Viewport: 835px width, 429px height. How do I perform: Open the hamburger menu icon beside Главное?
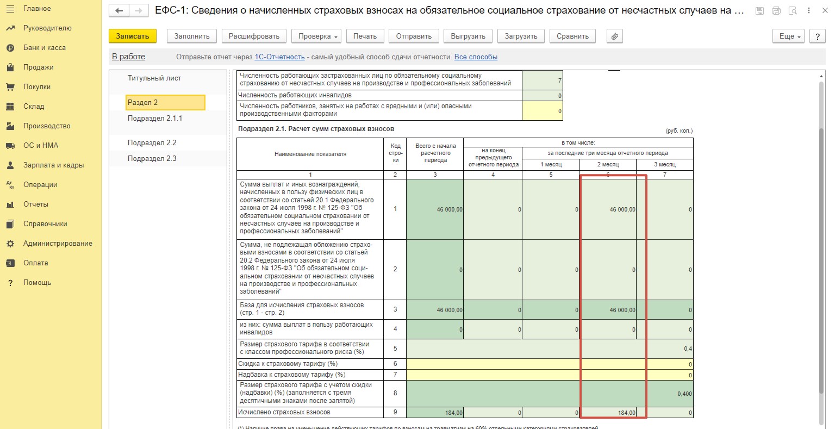click(x=10, y=9)
